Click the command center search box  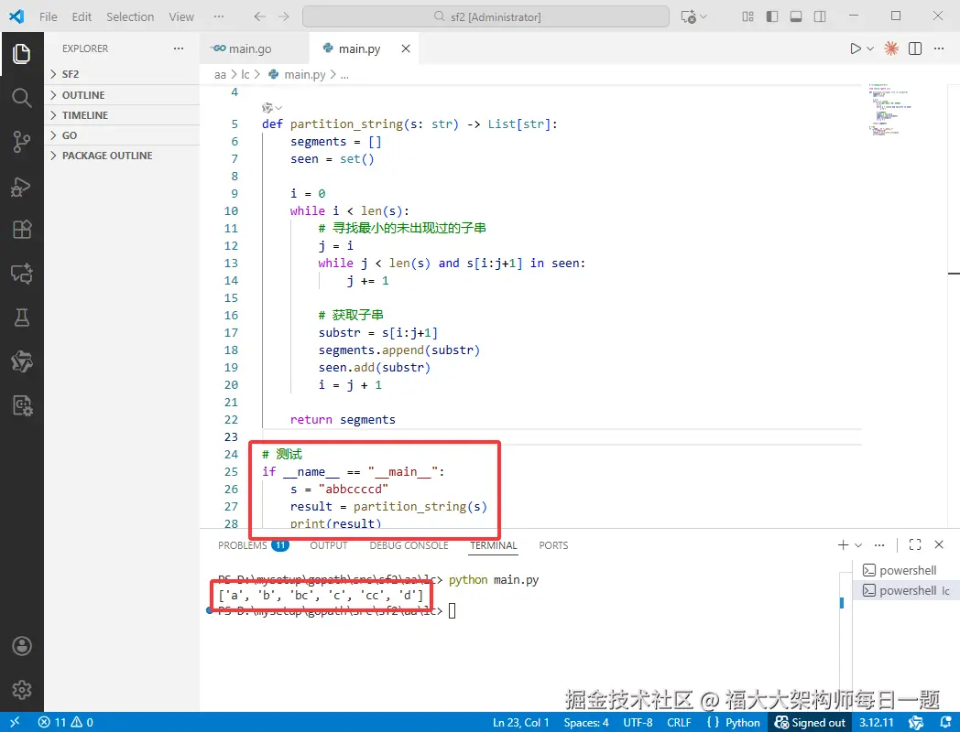[485, 16]
